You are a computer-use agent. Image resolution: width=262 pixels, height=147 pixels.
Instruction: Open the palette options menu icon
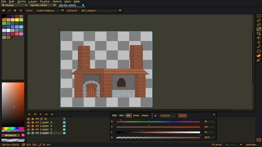21,11
